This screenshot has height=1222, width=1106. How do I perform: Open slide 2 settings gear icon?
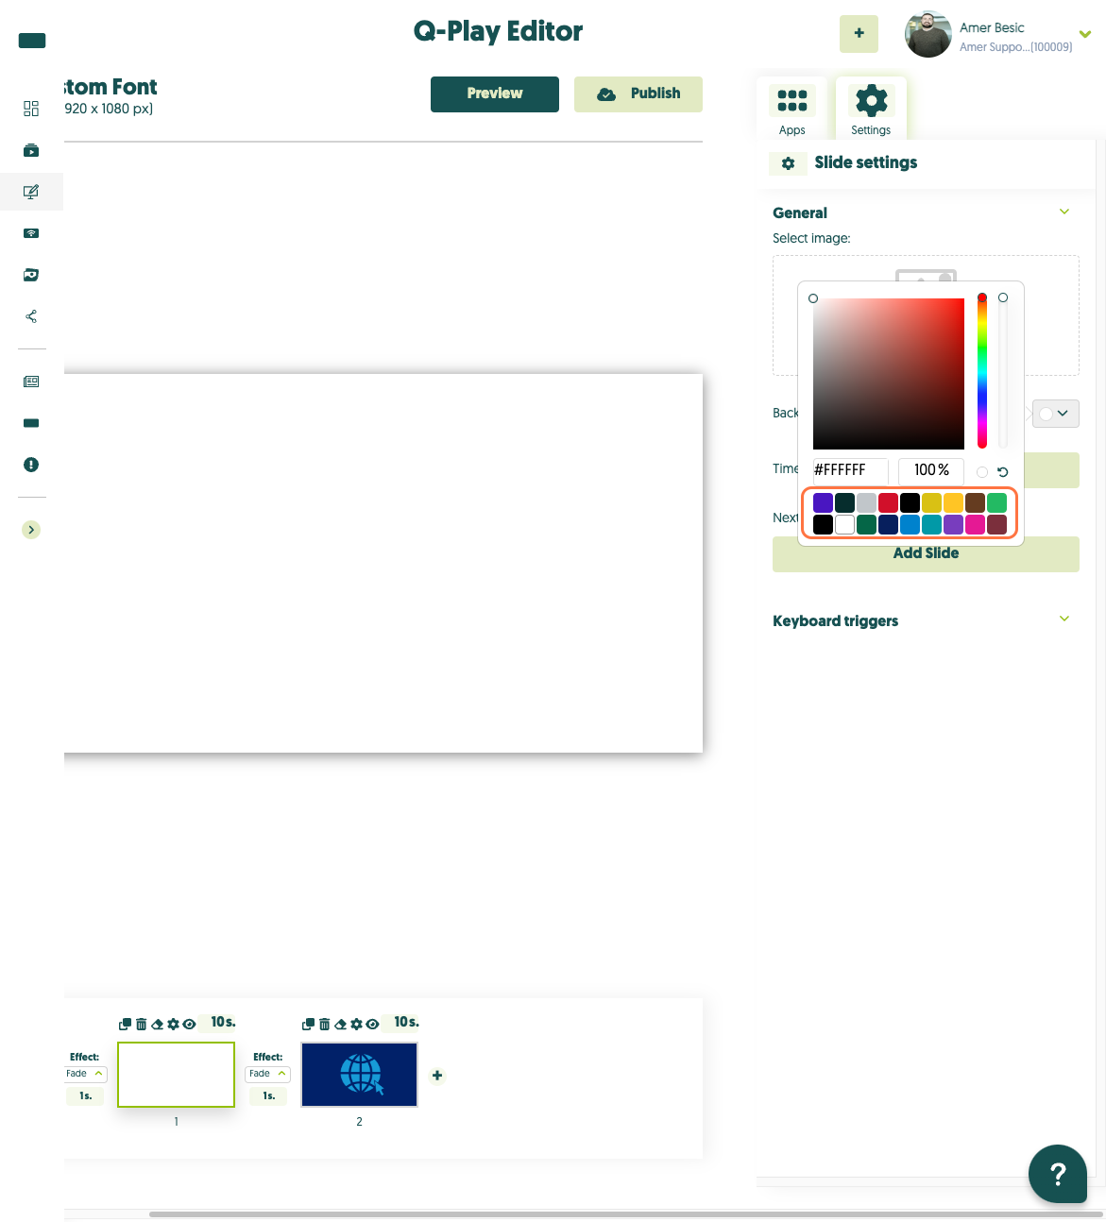tap(357, 1024)
